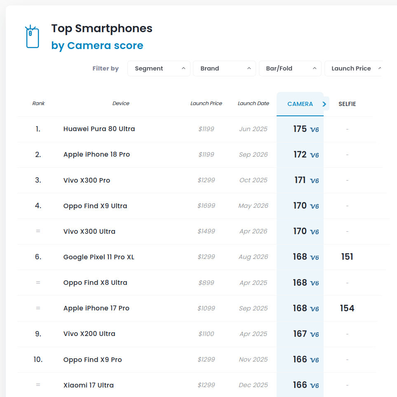Click the $1100 launch price cell
Screen dimensions: 397x397
[x=206, y=334]
